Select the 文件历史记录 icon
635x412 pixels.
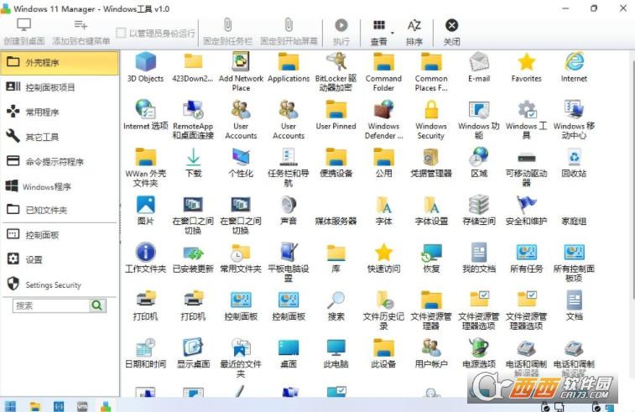tap(383, 310)
